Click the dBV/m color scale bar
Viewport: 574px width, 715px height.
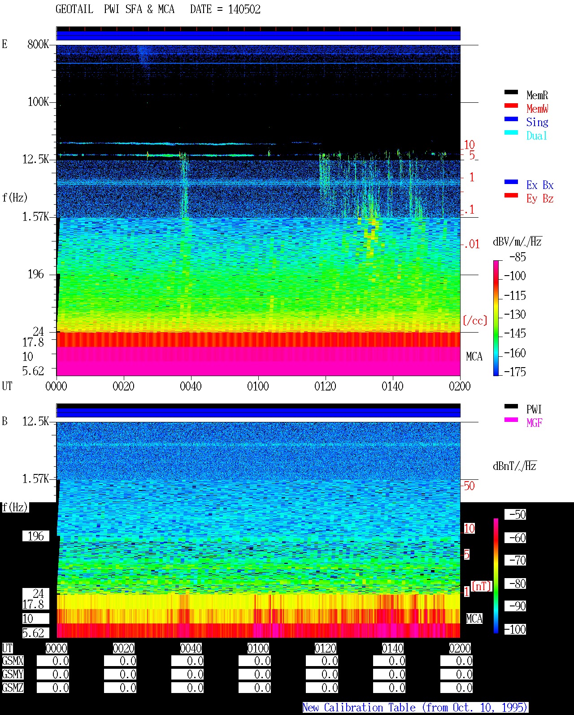tap(496, 318)
